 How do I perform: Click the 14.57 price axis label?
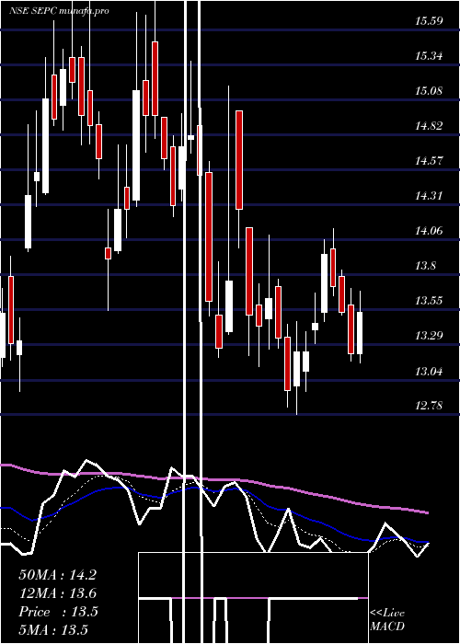[429, 161]
